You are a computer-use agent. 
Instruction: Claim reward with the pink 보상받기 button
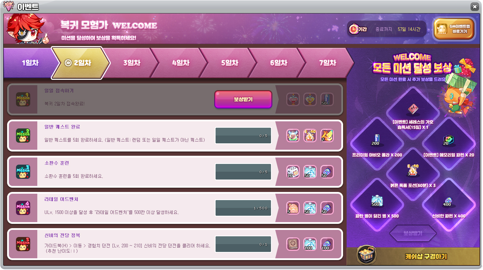pos(243,99)
